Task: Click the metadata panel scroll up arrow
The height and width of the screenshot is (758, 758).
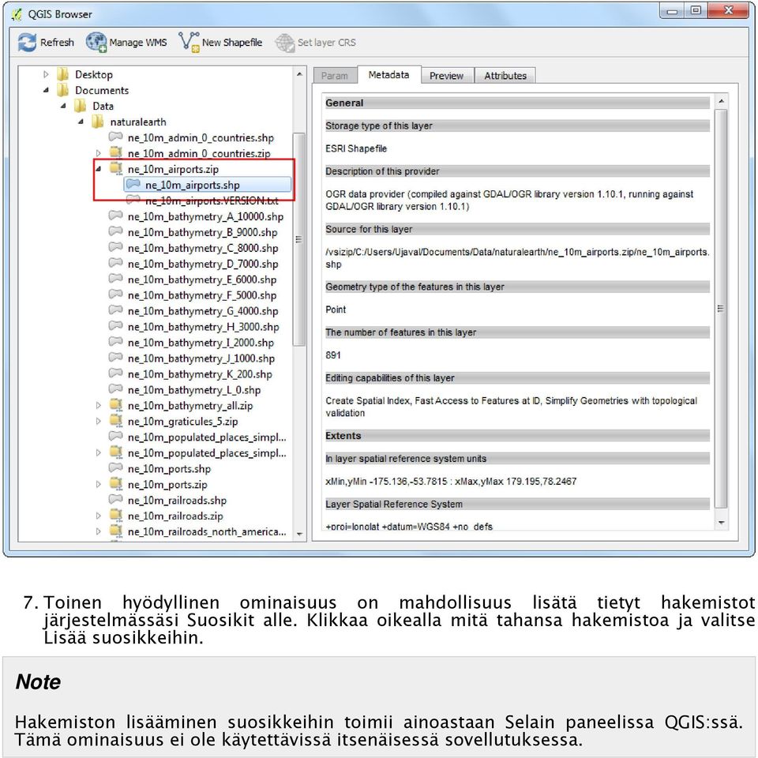Action: [721, 101]
